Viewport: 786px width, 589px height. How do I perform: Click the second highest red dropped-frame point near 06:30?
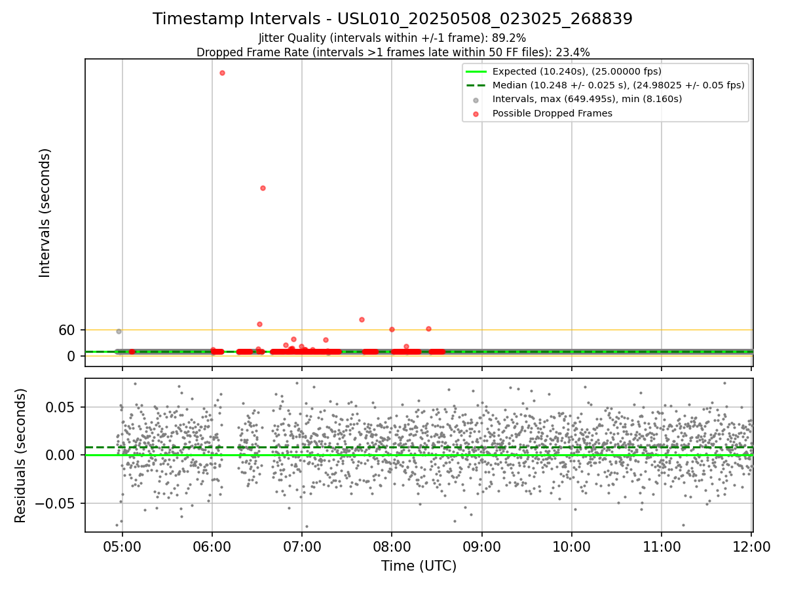[x=263, y=188]
